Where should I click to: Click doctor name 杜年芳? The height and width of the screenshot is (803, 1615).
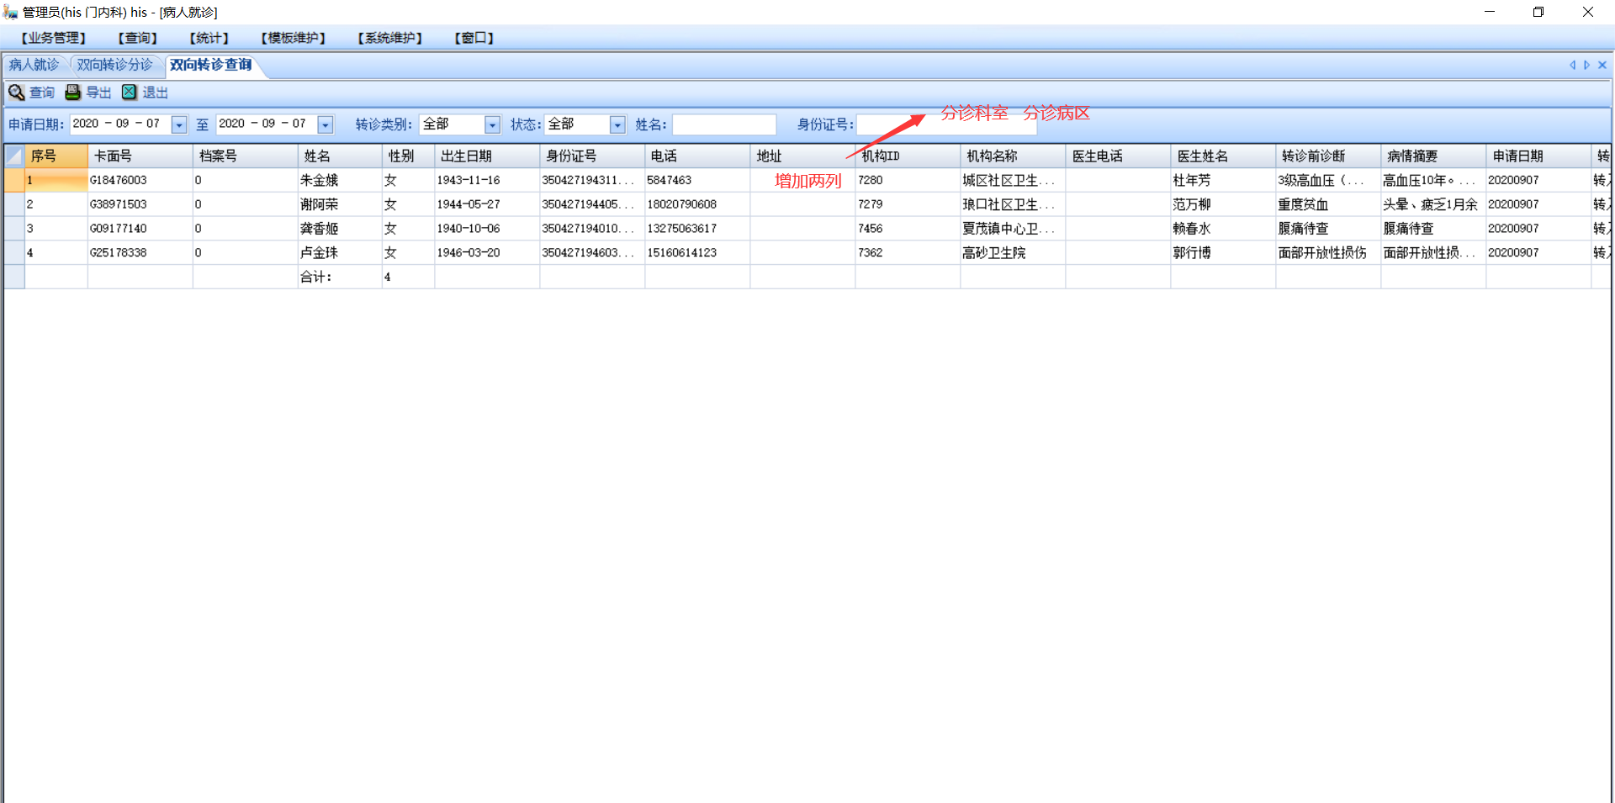(1192, 180)
